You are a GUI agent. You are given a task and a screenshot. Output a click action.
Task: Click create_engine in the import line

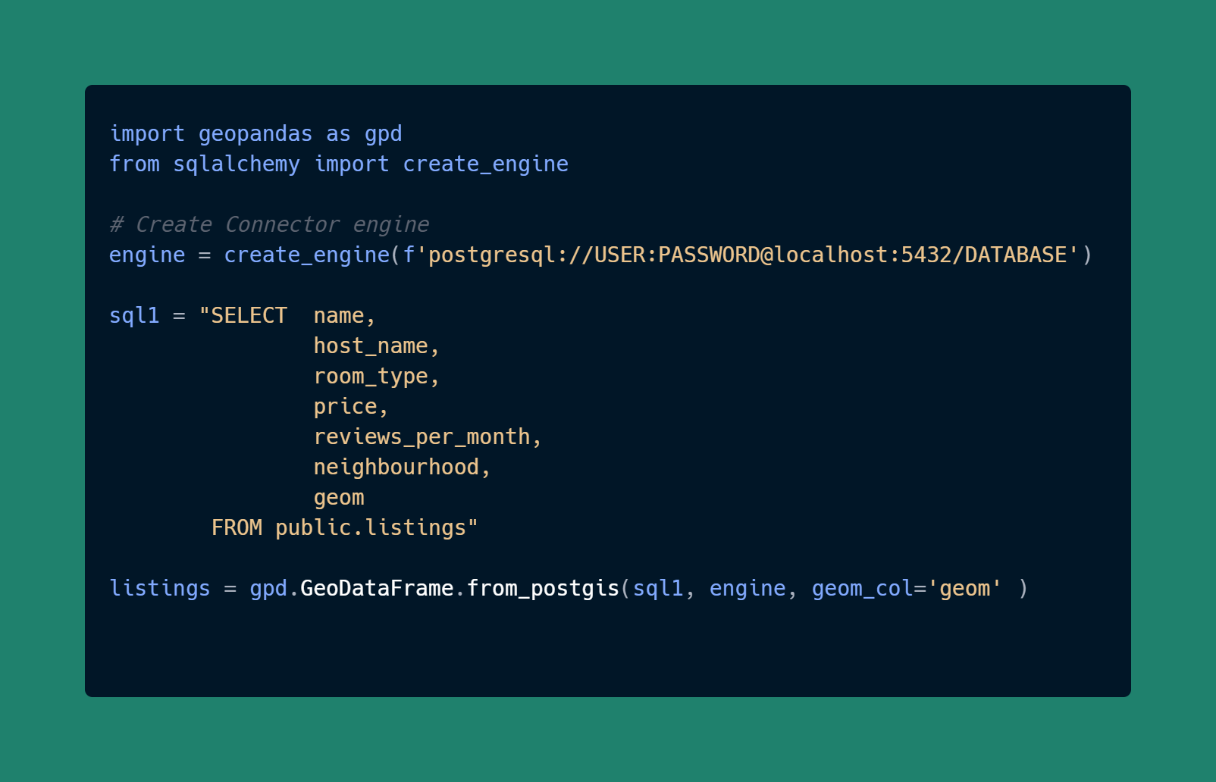[486, 164]
